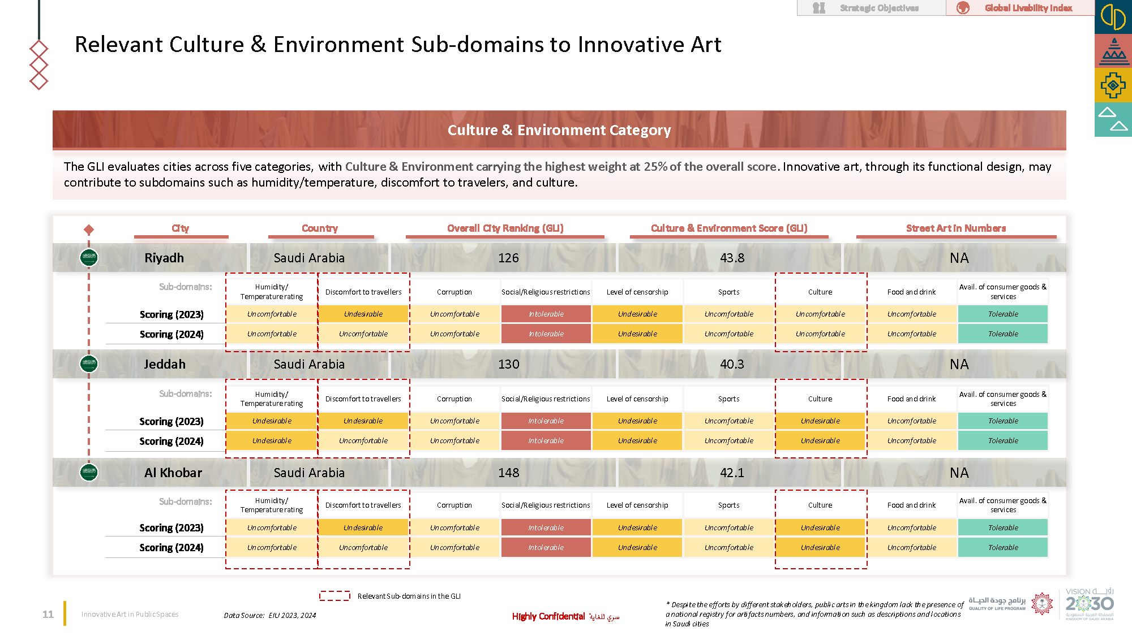
Task: Click the City column header
Action: pos(181,228)
